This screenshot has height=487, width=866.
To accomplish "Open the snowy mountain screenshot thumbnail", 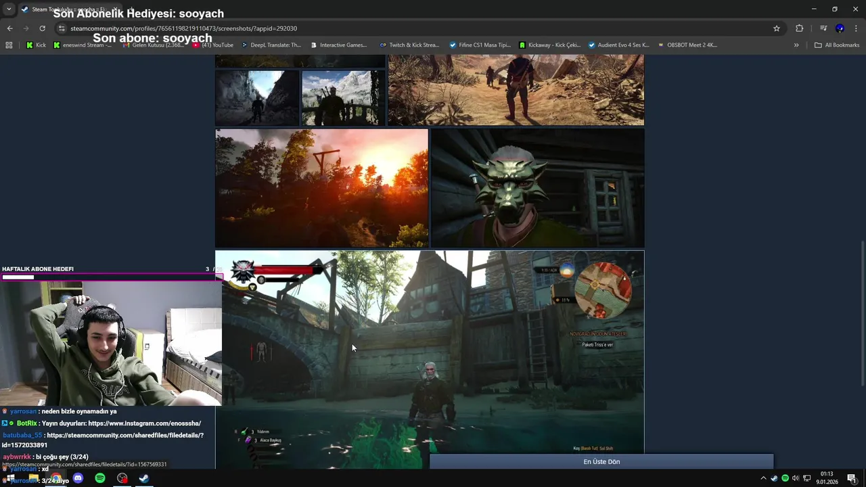I will click(x=344, y=98).
